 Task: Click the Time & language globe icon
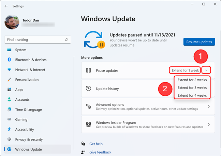[9, 109]
